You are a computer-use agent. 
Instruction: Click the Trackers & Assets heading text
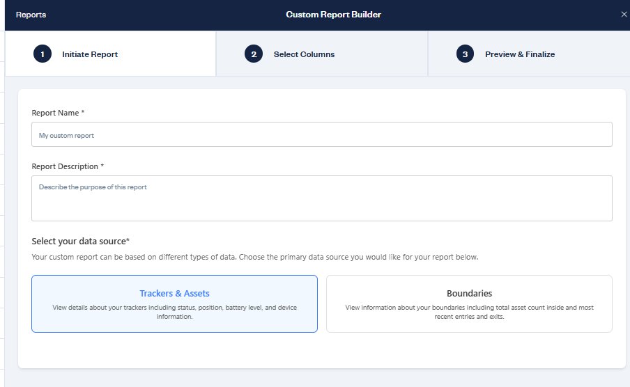pyautogui.click(x=174, y=294)
